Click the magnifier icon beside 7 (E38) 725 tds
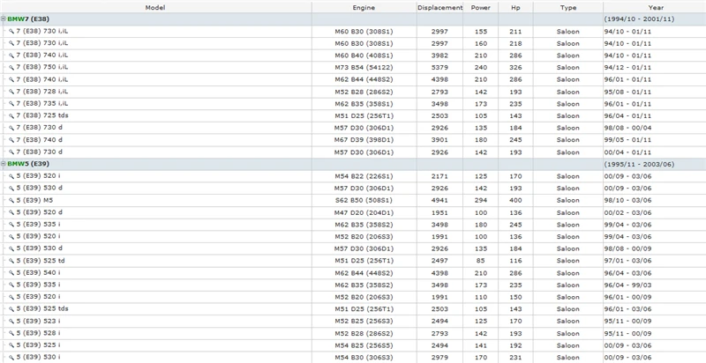The width and height of the screenshot is (706, 363). click(11, 115)
